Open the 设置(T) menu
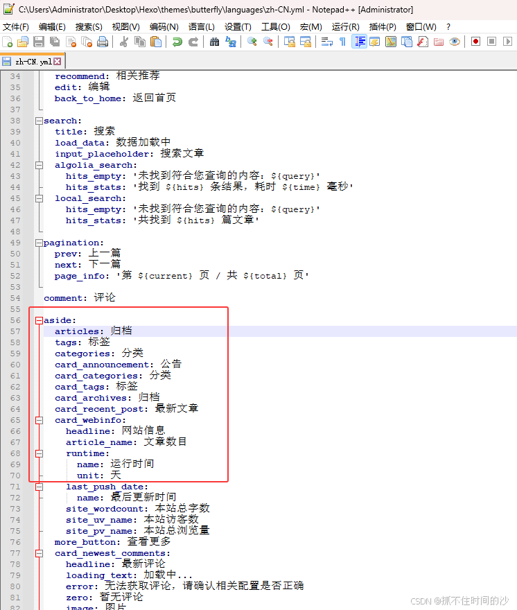517x610 pixels. click(x=238, y=27)
